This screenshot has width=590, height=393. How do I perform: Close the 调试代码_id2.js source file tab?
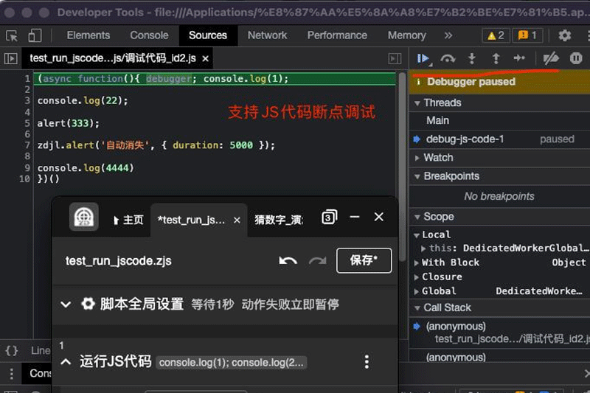tap(206, 58)
